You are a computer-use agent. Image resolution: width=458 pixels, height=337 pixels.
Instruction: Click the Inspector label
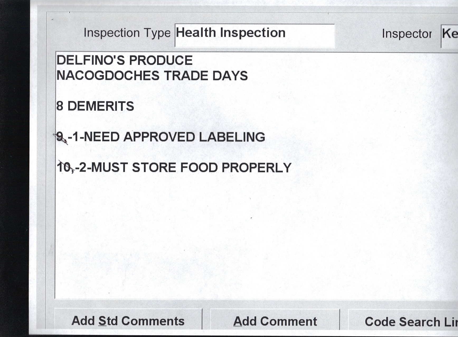(407, 34)
